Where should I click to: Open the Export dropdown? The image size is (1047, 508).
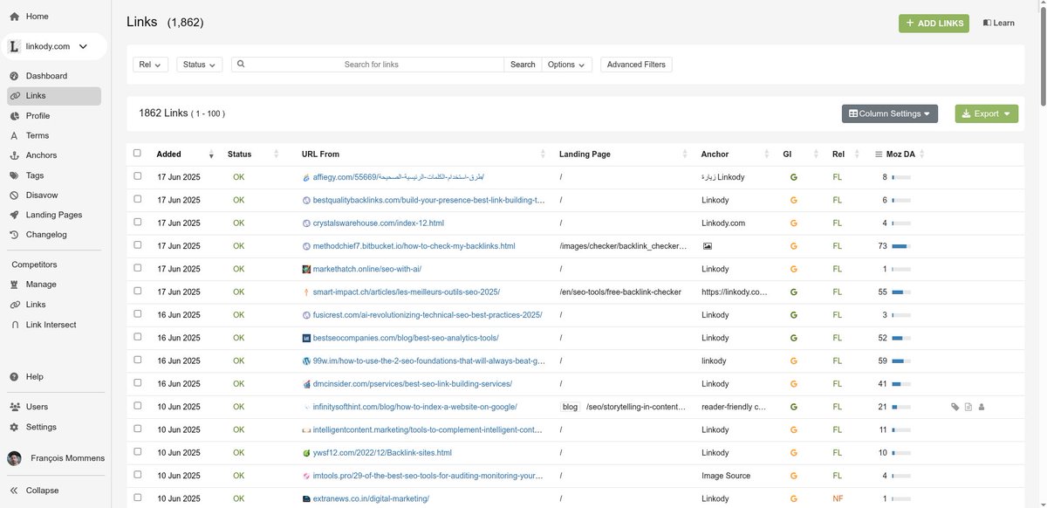(987, 113)
